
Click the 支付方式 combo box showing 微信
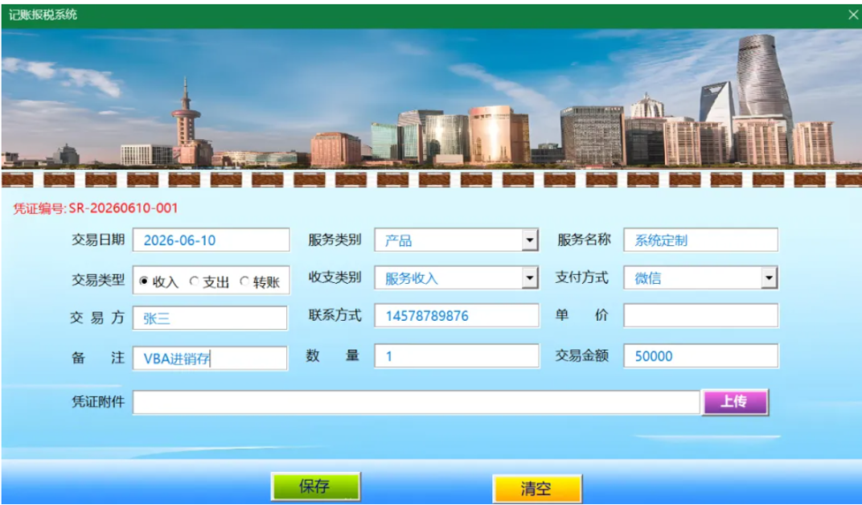[701, 278]
